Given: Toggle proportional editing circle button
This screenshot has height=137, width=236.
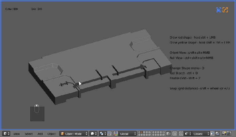Looking at the screenshot, I should 175,133.
